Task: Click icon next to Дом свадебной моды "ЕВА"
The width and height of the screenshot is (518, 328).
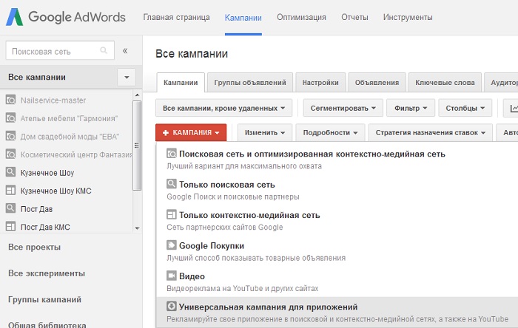Action: (x=10, y=136)
